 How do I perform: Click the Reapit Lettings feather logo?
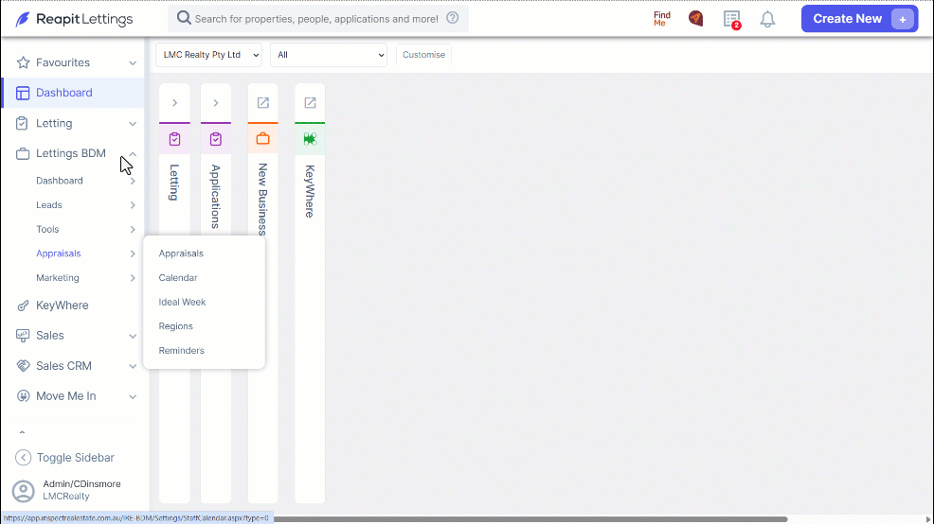point(22,19)
